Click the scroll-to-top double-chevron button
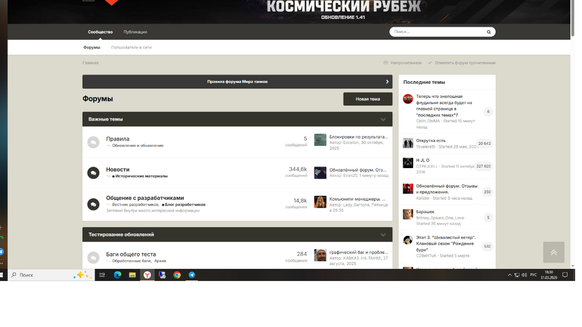 [553, 253]
